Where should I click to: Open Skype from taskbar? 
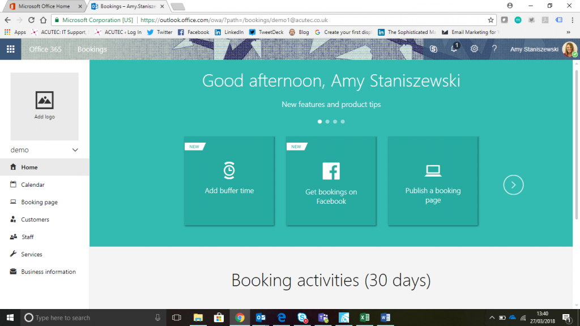pos(302,318)
